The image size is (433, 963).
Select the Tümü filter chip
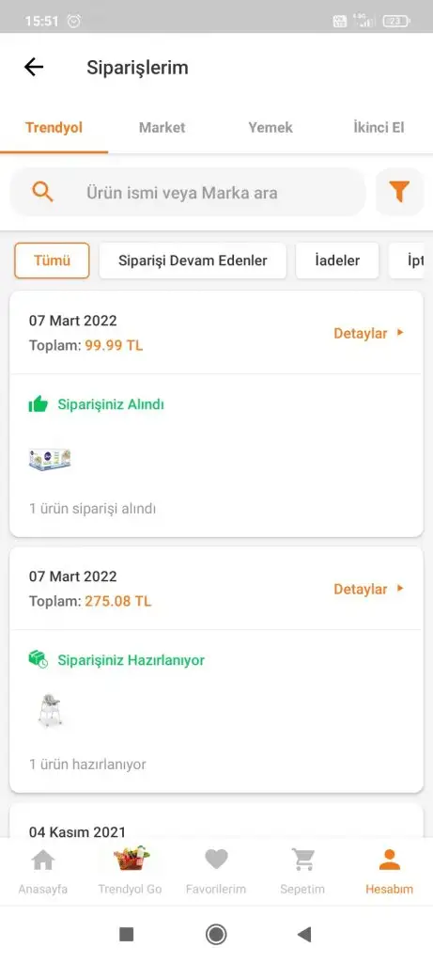click(x=53, y=260)
